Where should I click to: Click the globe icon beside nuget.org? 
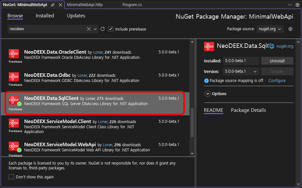pos(271,46)
